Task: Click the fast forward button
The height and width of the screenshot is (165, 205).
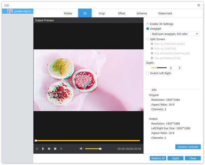Action: (x=49, y=149)
